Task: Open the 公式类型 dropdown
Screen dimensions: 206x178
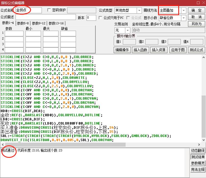Action: tap(139, 11)
